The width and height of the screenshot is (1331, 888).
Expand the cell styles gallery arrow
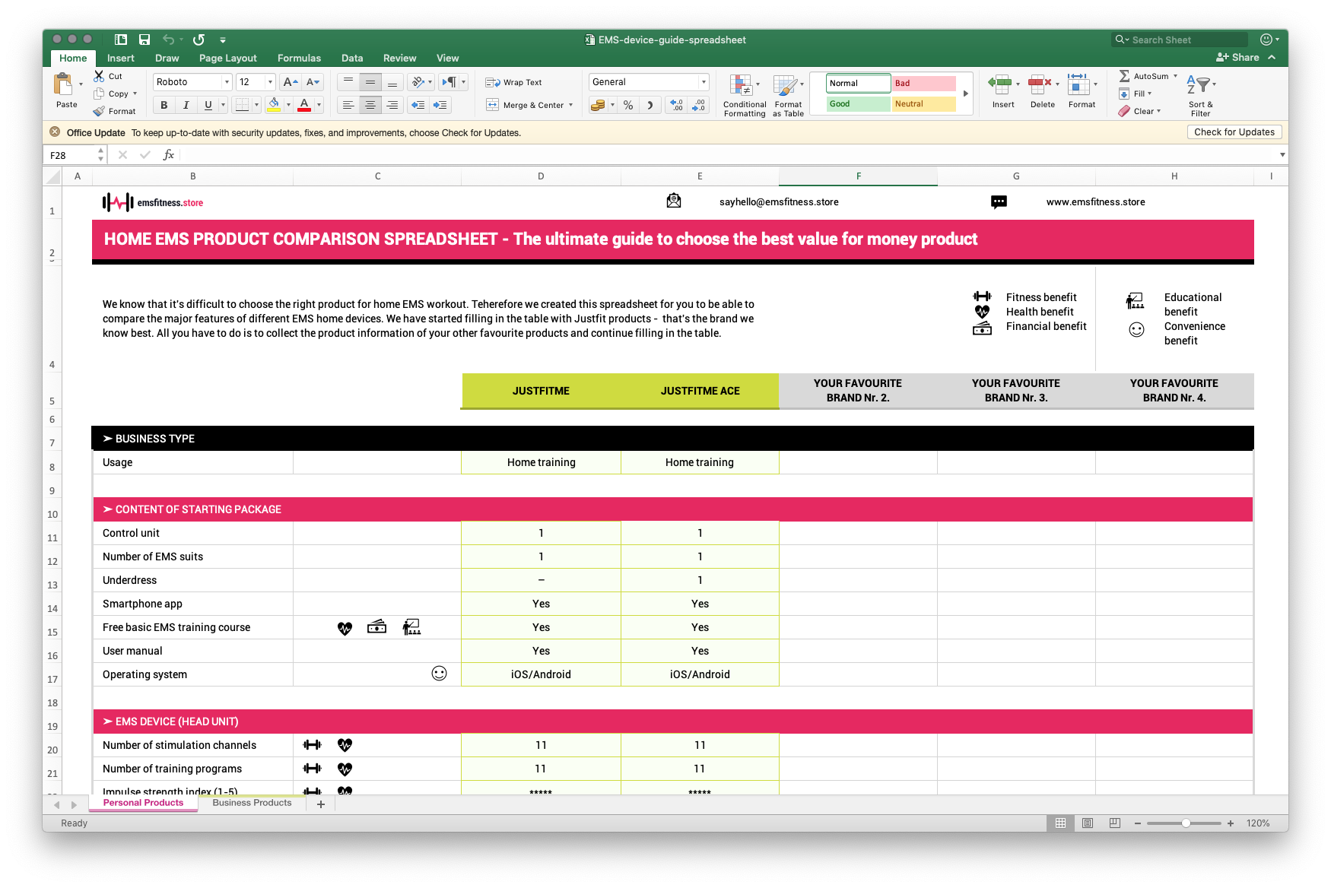pos(966,94)
